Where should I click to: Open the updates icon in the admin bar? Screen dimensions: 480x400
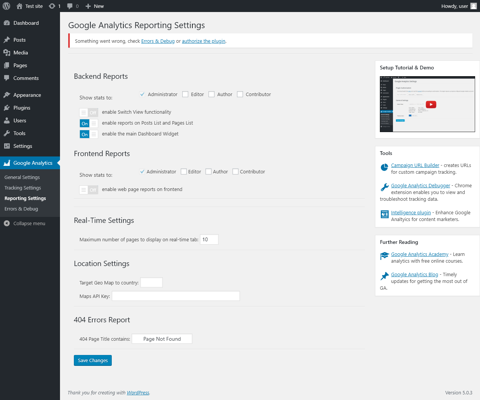coord(52,6)
